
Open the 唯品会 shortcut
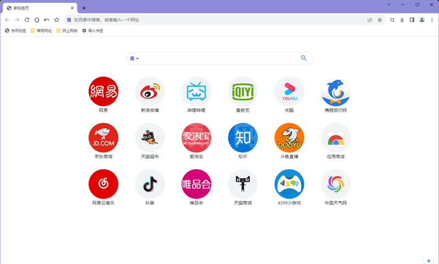[x=196, y=184]
